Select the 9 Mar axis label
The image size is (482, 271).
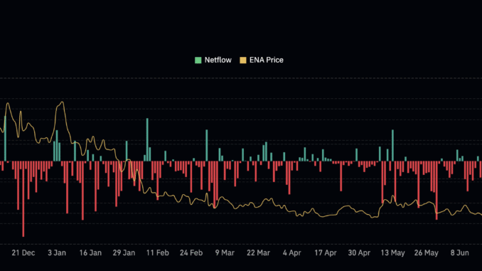point(225,253)
